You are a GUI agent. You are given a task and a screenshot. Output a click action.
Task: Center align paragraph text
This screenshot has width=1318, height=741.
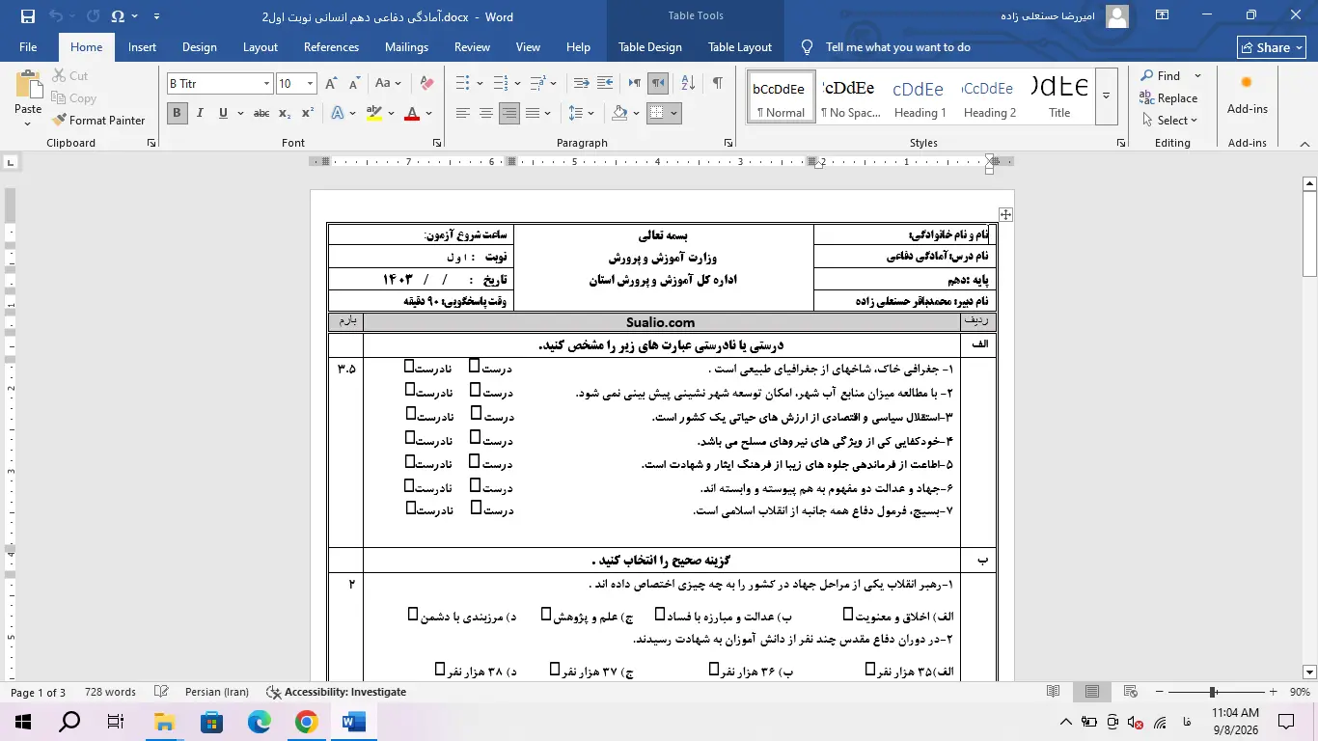486,113
